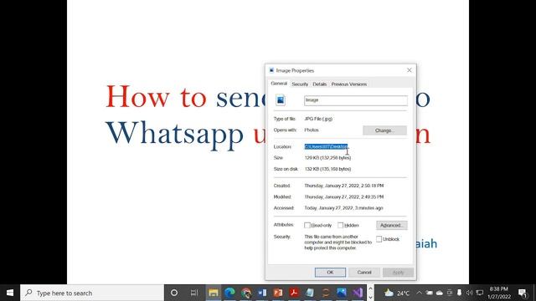Open Microsoft Word from the taskbar
This screenshot has height=301, width=536.
pyautogui.click(x=262, y=293)
